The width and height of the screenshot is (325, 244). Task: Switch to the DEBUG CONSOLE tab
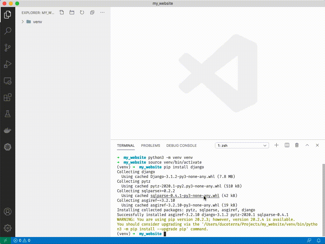point(181,146)
